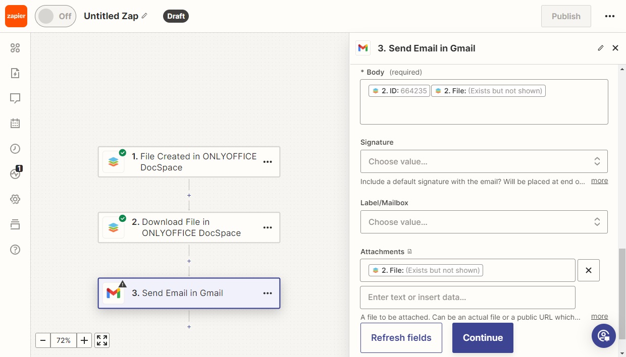
Task: Click the fit-to-view expand icon
Action: click(x=102, y=340)
